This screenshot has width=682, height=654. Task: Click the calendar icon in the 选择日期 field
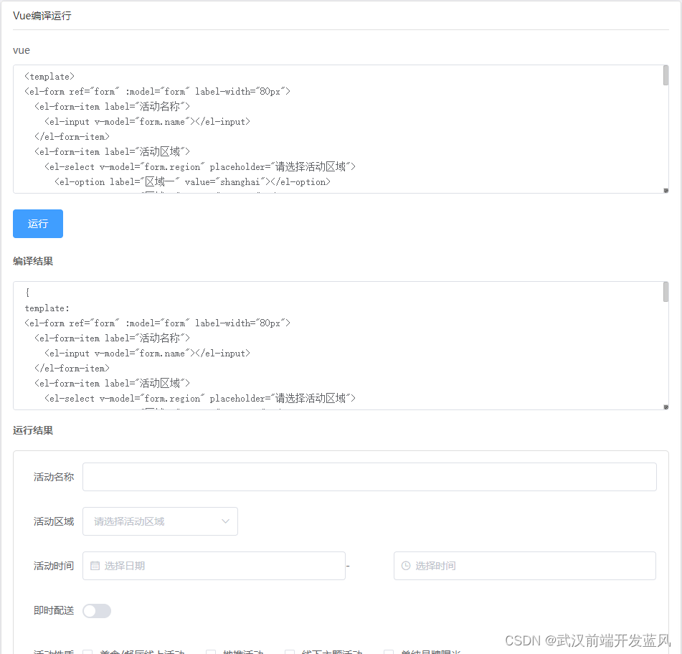click(94, 566)
